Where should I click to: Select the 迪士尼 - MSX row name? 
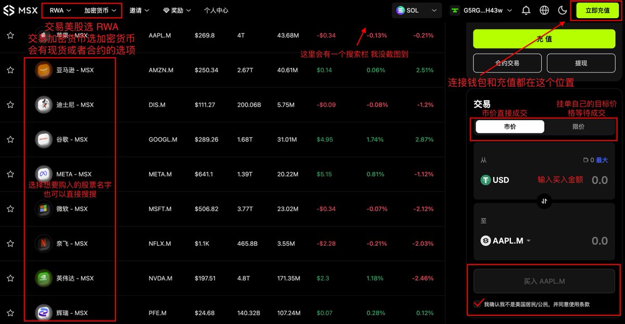[75, 105]
